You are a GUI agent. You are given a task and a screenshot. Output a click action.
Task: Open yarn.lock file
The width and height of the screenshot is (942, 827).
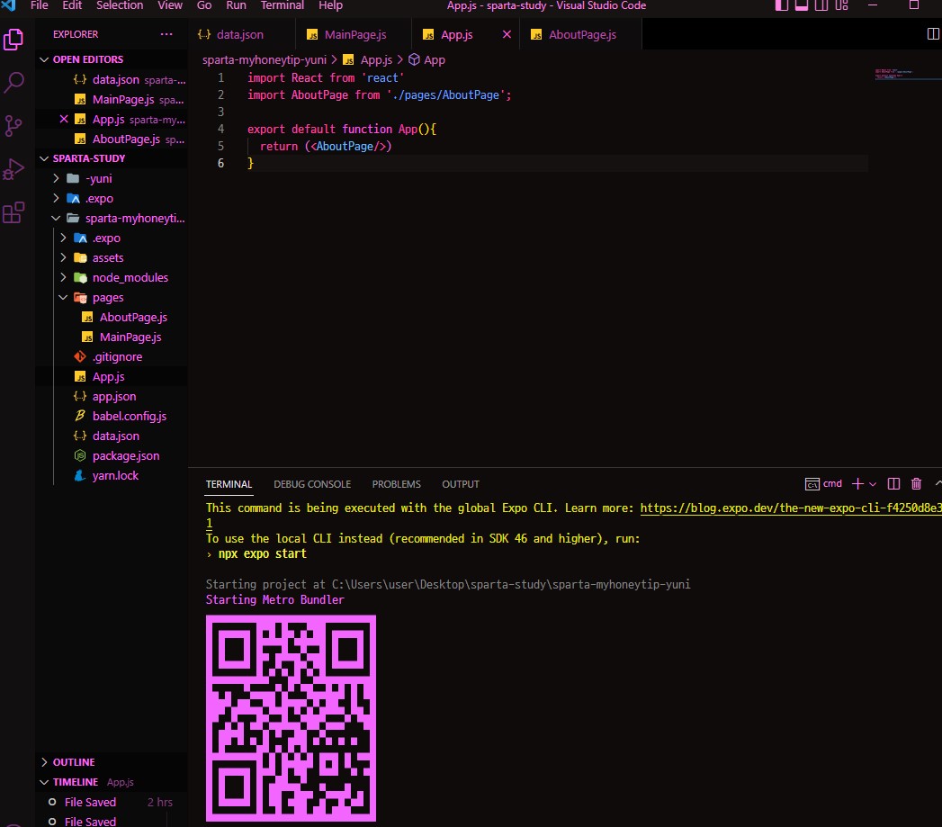click(x=112, y=475)
